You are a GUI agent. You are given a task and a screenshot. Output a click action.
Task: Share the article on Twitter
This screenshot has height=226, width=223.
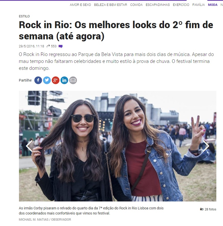(47, 80)
